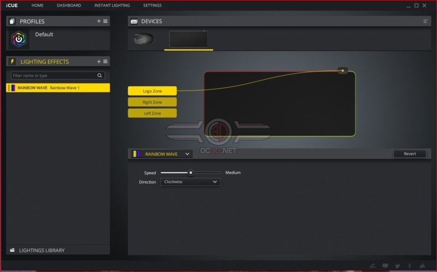Click the Default profile name
The height and width of the screenshot is (272, 437).
tap(44, 34)
